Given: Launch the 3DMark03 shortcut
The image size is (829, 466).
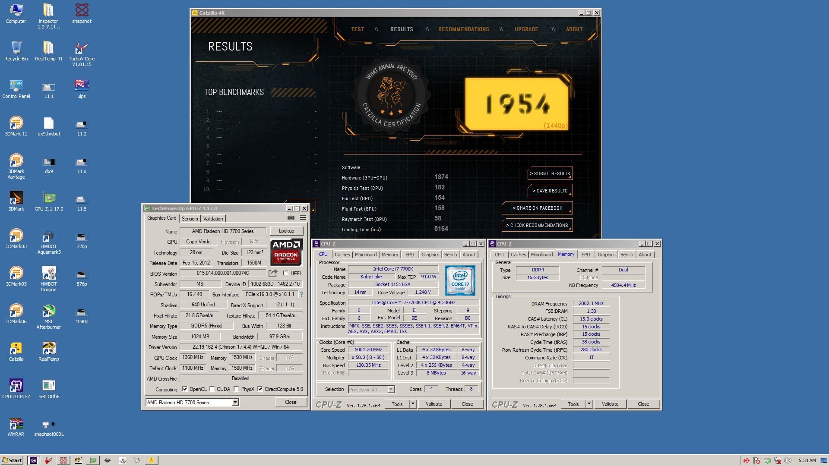Looking at the screenshot, I should point(16,238).
